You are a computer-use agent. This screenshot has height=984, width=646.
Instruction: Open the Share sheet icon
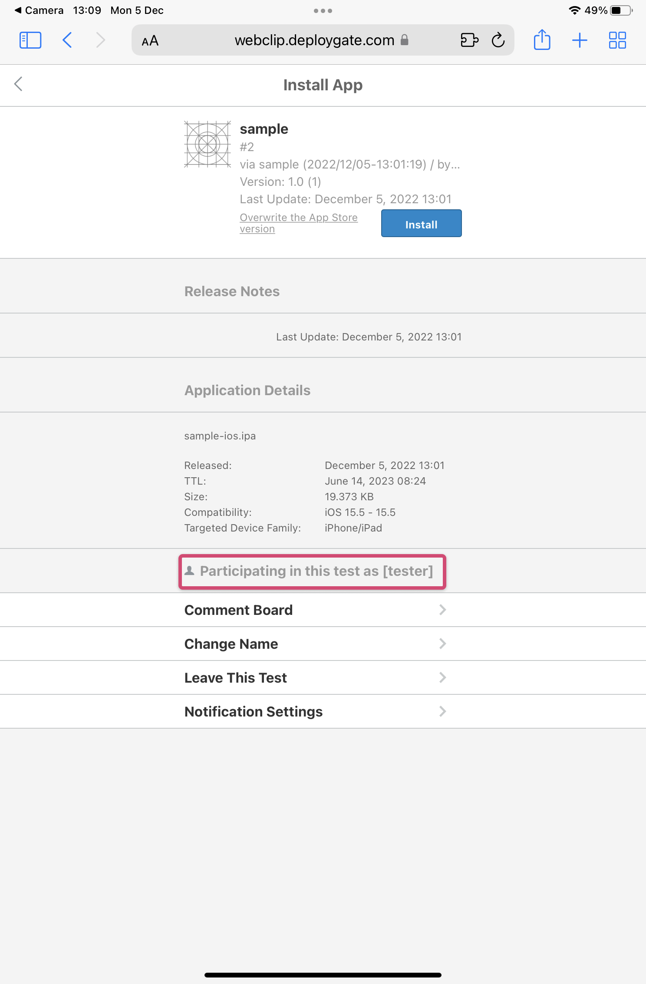[x=542, y=40]
